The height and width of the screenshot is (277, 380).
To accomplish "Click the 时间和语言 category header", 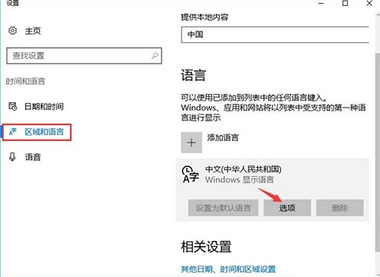I will [x=25, y=82].
